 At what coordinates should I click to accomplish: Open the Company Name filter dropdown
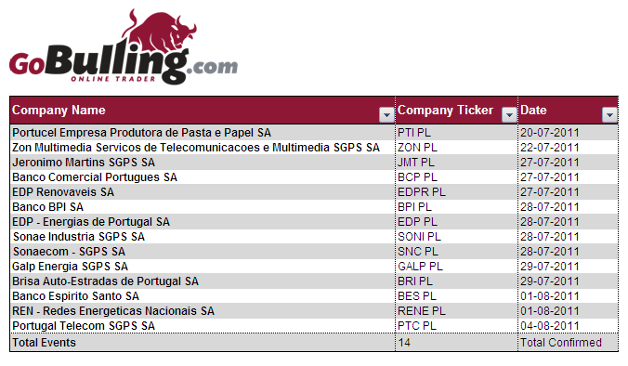click(386, 115)
